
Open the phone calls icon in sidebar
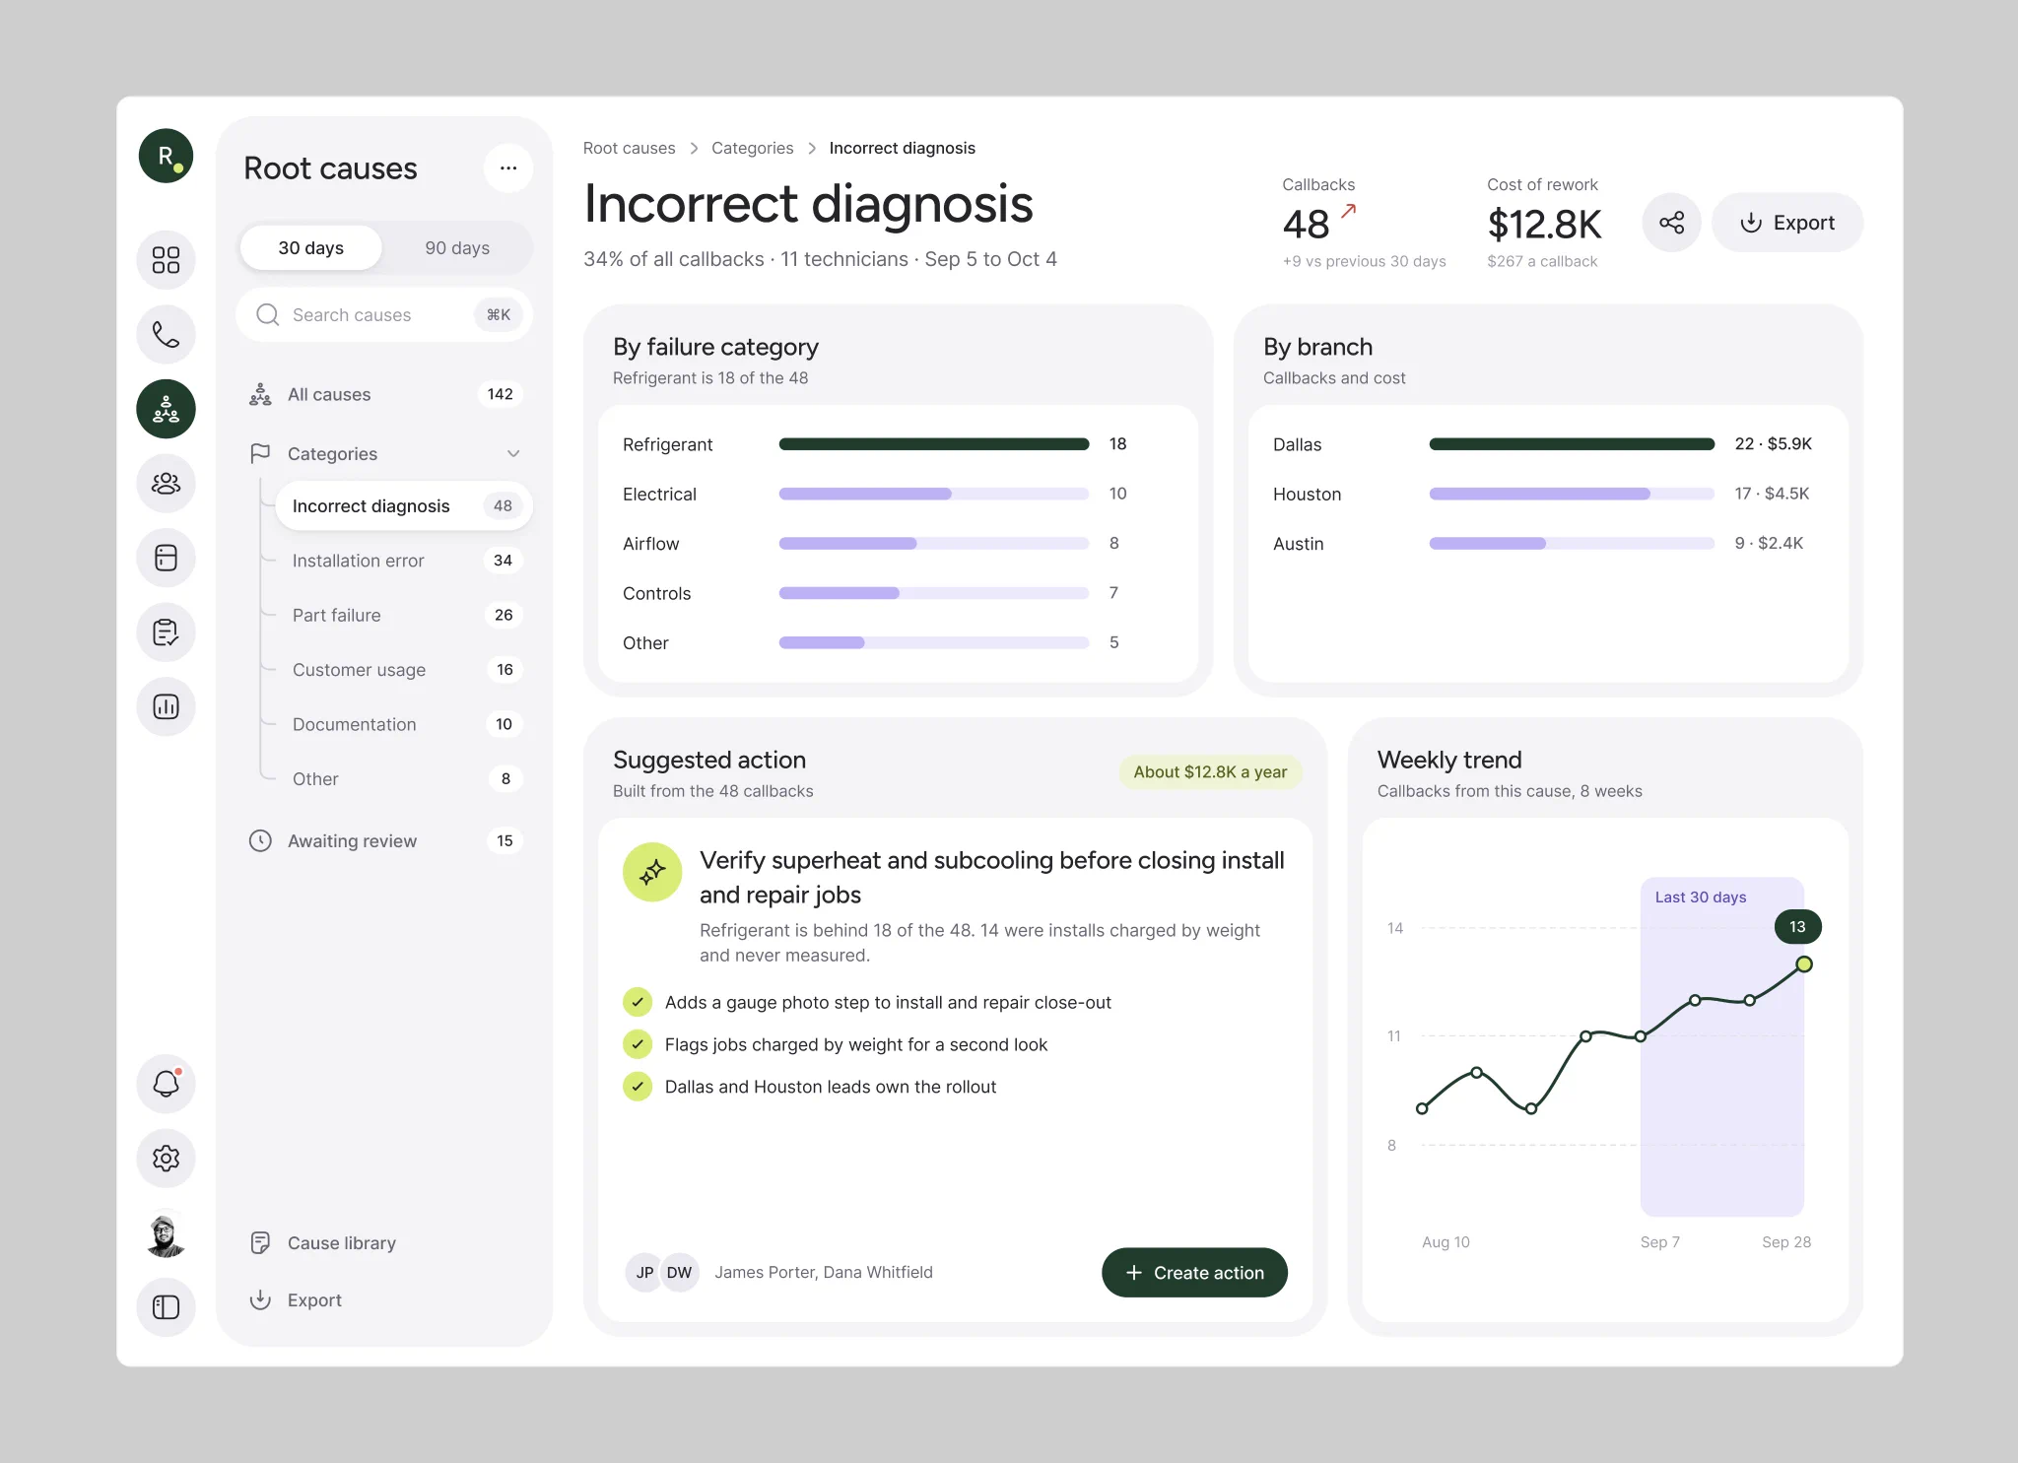(166, 335)
